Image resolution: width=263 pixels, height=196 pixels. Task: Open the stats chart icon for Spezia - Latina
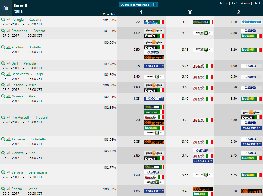click(8, 188)
